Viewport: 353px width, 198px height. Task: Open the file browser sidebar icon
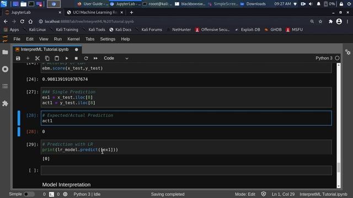pyautogui.click(x=5, y=52)
